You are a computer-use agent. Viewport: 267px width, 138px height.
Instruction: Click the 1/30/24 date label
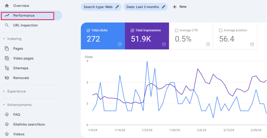click(174, 130)
